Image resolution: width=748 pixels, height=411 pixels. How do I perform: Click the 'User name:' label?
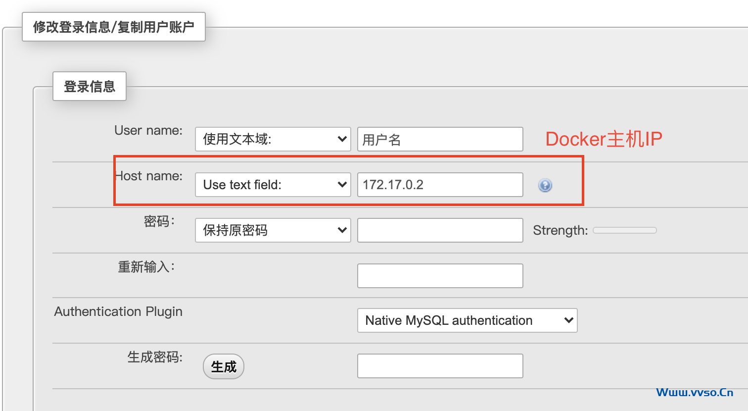coord(148,130)
